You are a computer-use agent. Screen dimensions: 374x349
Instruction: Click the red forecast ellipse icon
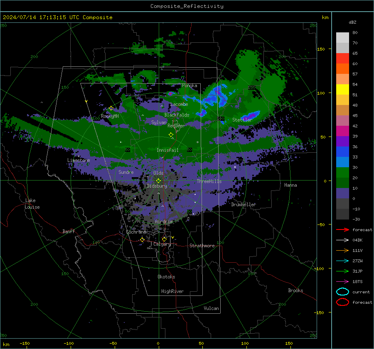coord(342,302)
